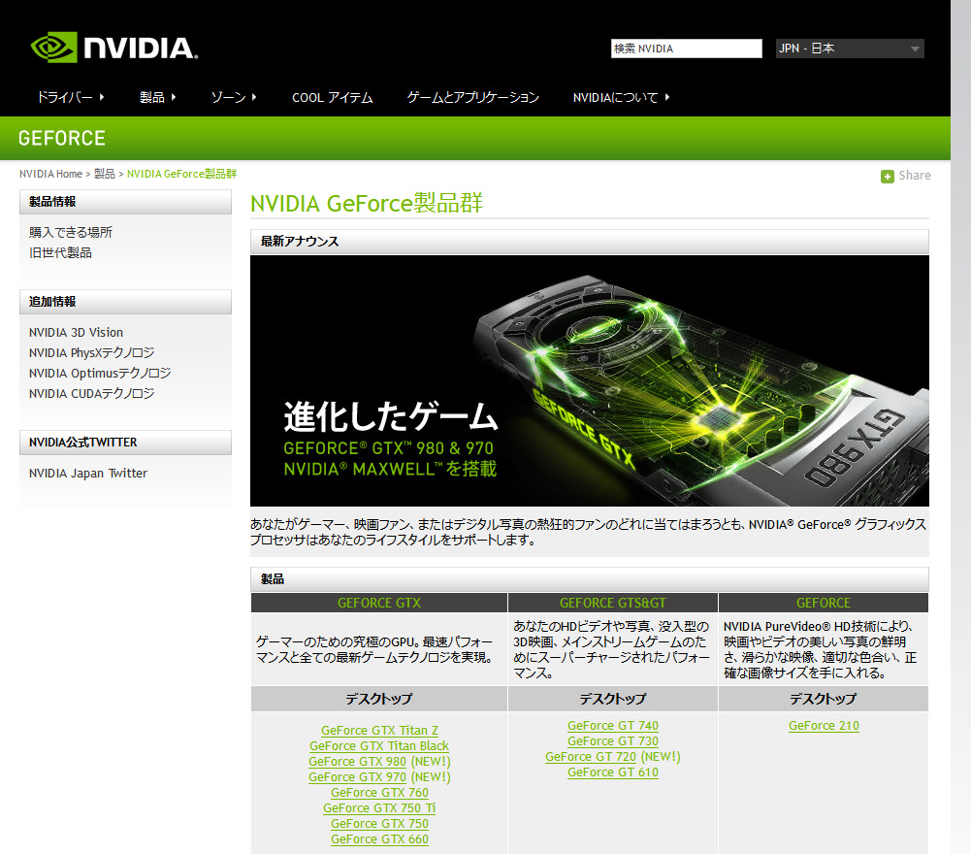
Task: Open 旧世代製品 sidebar link
Action: tap(60, 253)
